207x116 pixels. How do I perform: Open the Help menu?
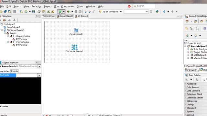pyautogui.click(x=101, y=6)
